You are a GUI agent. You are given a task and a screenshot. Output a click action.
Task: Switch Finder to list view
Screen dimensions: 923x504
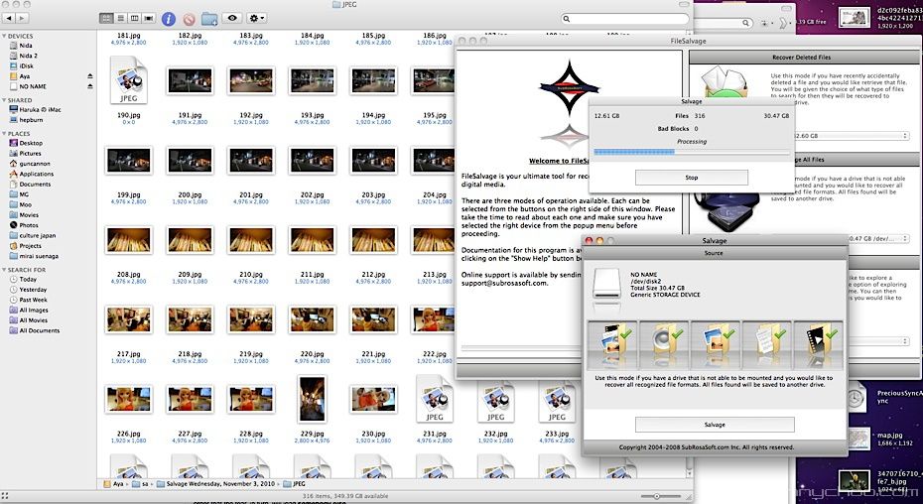click(121, 18)
